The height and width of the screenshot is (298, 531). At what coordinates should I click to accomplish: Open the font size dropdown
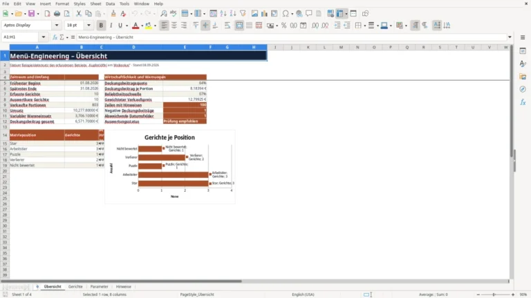[x=88, y=25]
